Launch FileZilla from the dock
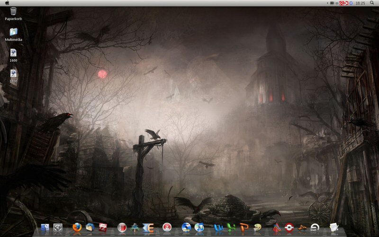Screen dimensions: 379x237 tap(102, 228)
